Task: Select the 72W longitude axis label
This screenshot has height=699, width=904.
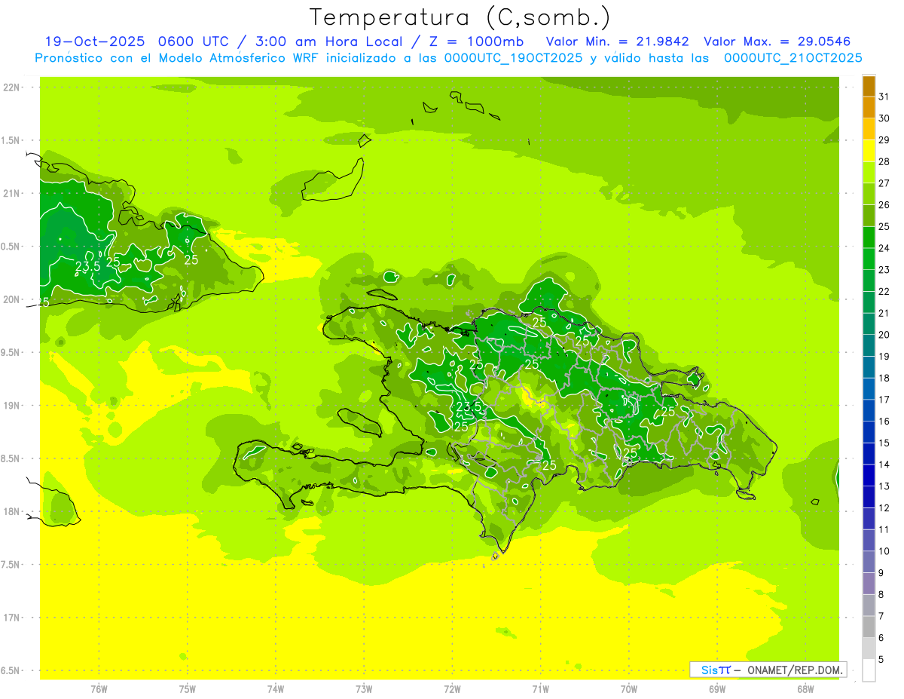Action: [452, 689]
